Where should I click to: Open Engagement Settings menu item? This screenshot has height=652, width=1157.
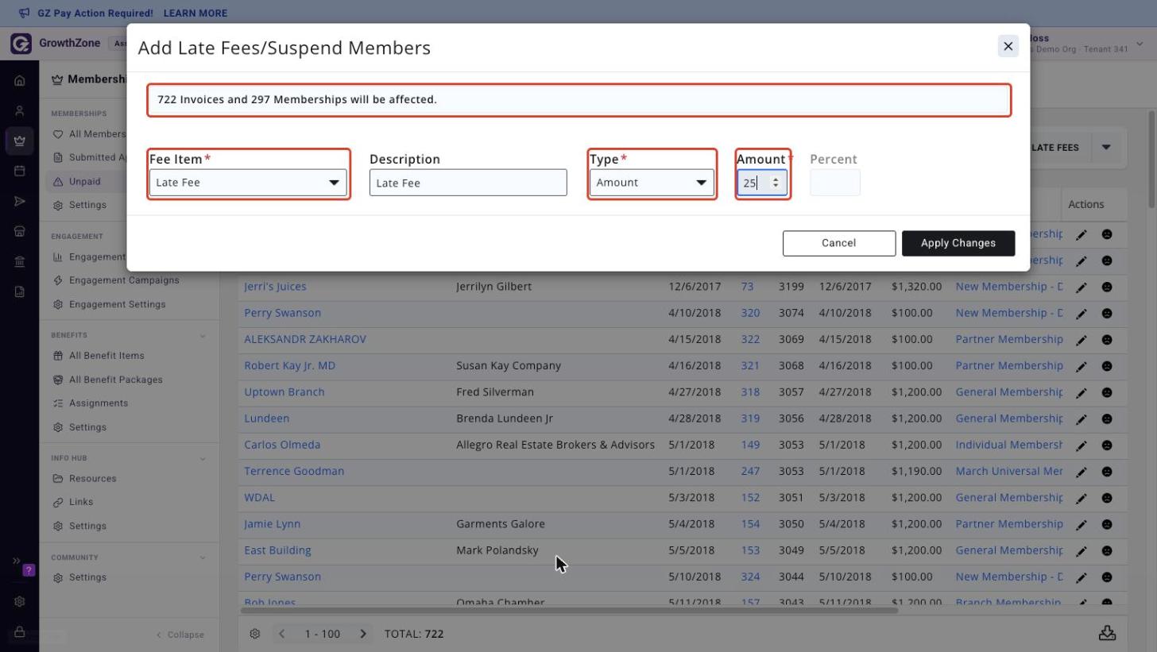tap(117, 304)
